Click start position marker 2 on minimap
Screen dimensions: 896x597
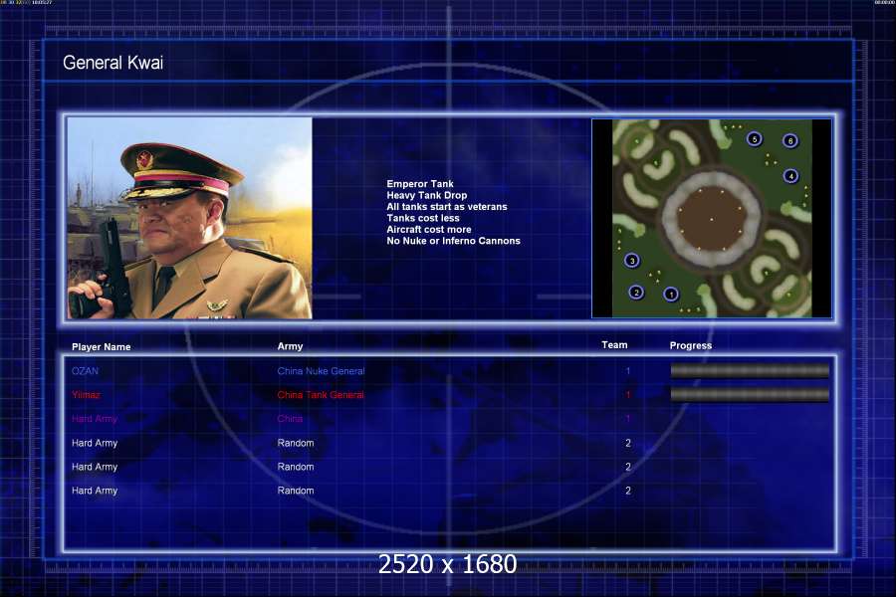(636, 293)
